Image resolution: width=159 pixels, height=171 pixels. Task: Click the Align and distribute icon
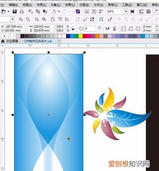tap(101, 19)
